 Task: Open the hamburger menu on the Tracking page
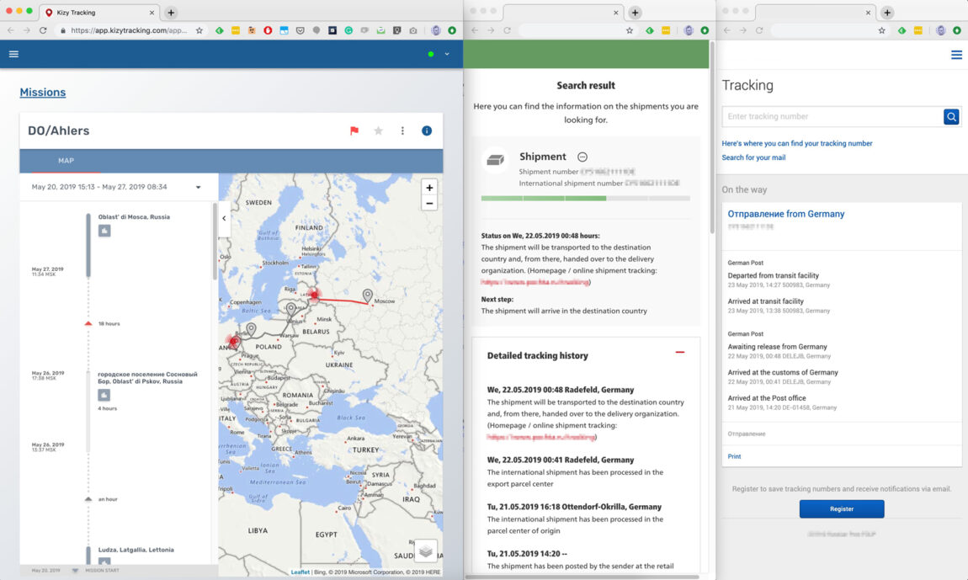[956, 55]
